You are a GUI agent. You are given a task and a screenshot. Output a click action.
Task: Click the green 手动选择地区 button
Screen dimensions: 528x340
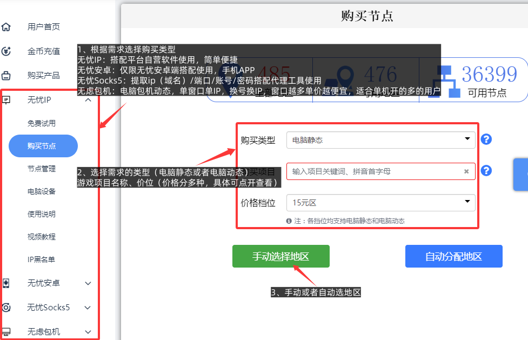tap(280, 256)
